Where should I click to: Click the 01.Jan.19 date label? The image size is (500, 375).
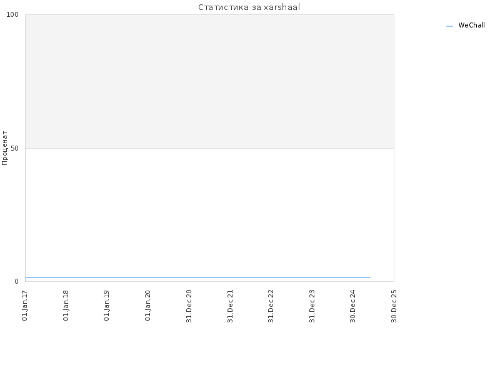106,306
